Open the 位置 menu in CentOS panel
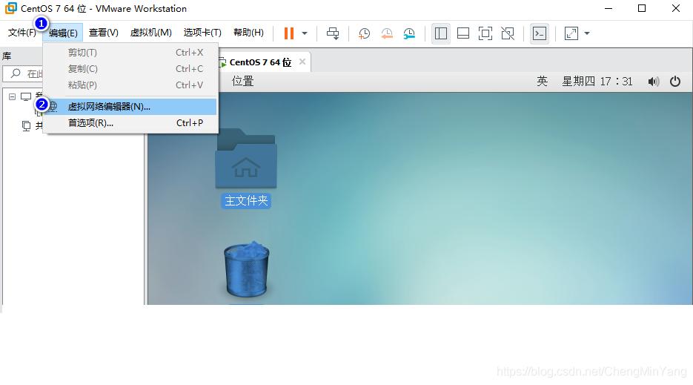 pos(242,82)
